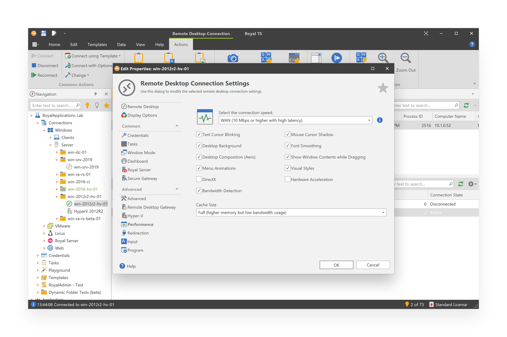The width and height of the screenshot is (507, 337).
Task: Open the Templates menu
Action: pos(97,44)
